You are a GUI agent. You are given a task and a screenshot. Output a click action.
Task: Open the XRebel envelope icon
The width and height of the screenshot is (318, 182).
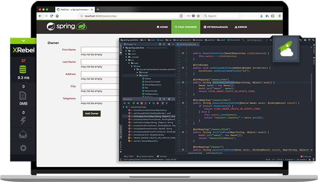pos(23,134)
